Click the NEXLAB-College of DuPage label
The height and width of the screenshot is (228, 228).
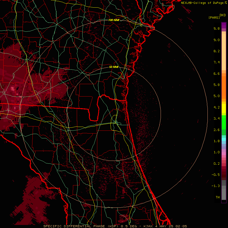click(202, 3)
